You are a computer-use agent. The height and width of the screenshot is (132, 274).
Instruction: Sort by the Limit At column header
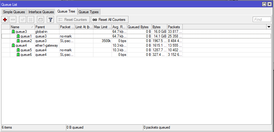coord(84,27)
